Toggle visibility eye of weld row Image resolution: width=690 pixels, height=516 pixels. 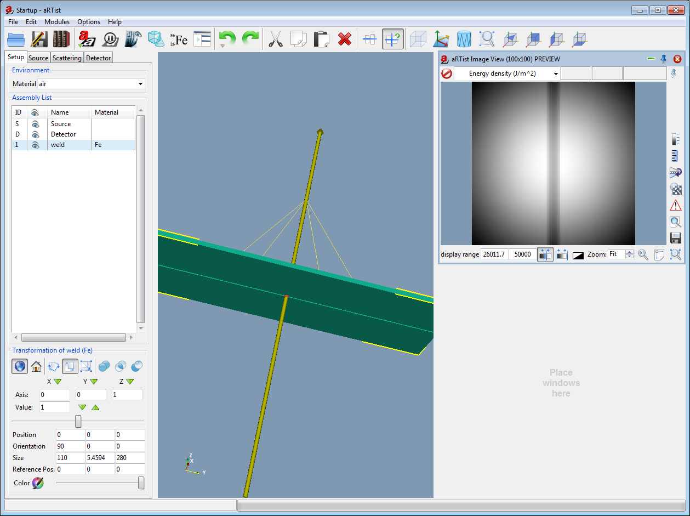point(35,145)
